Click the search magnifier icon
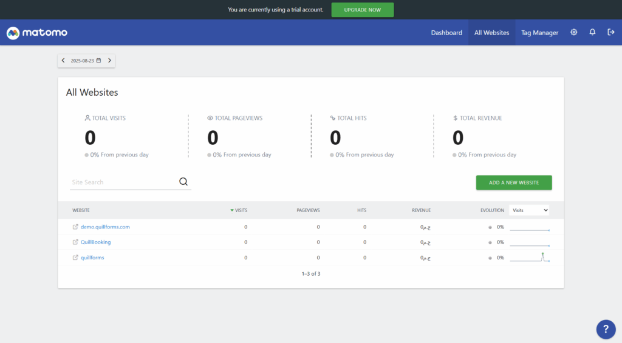The image size is (622, 343). (183, 182)
